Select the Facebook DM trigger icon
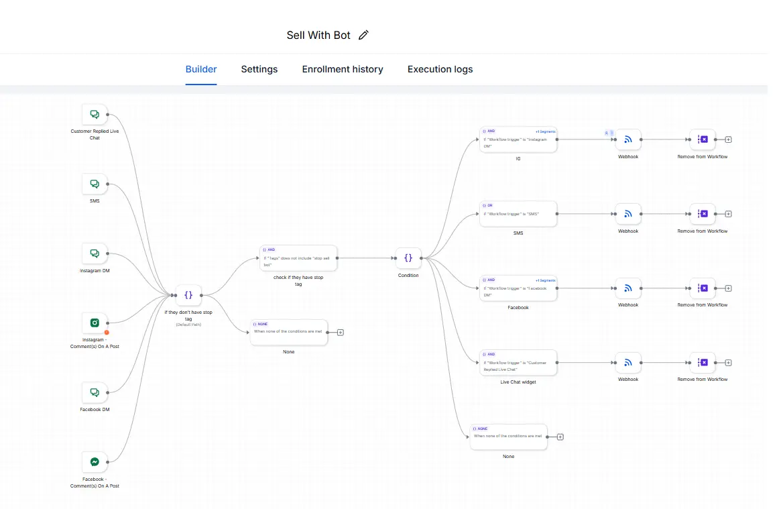Viewport: 775px width, 509px height. click(95, 392)
